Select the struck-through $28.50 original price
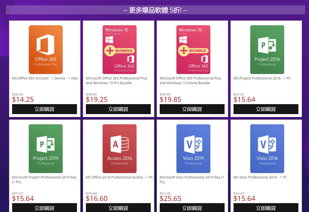 [x=17, y=94]
